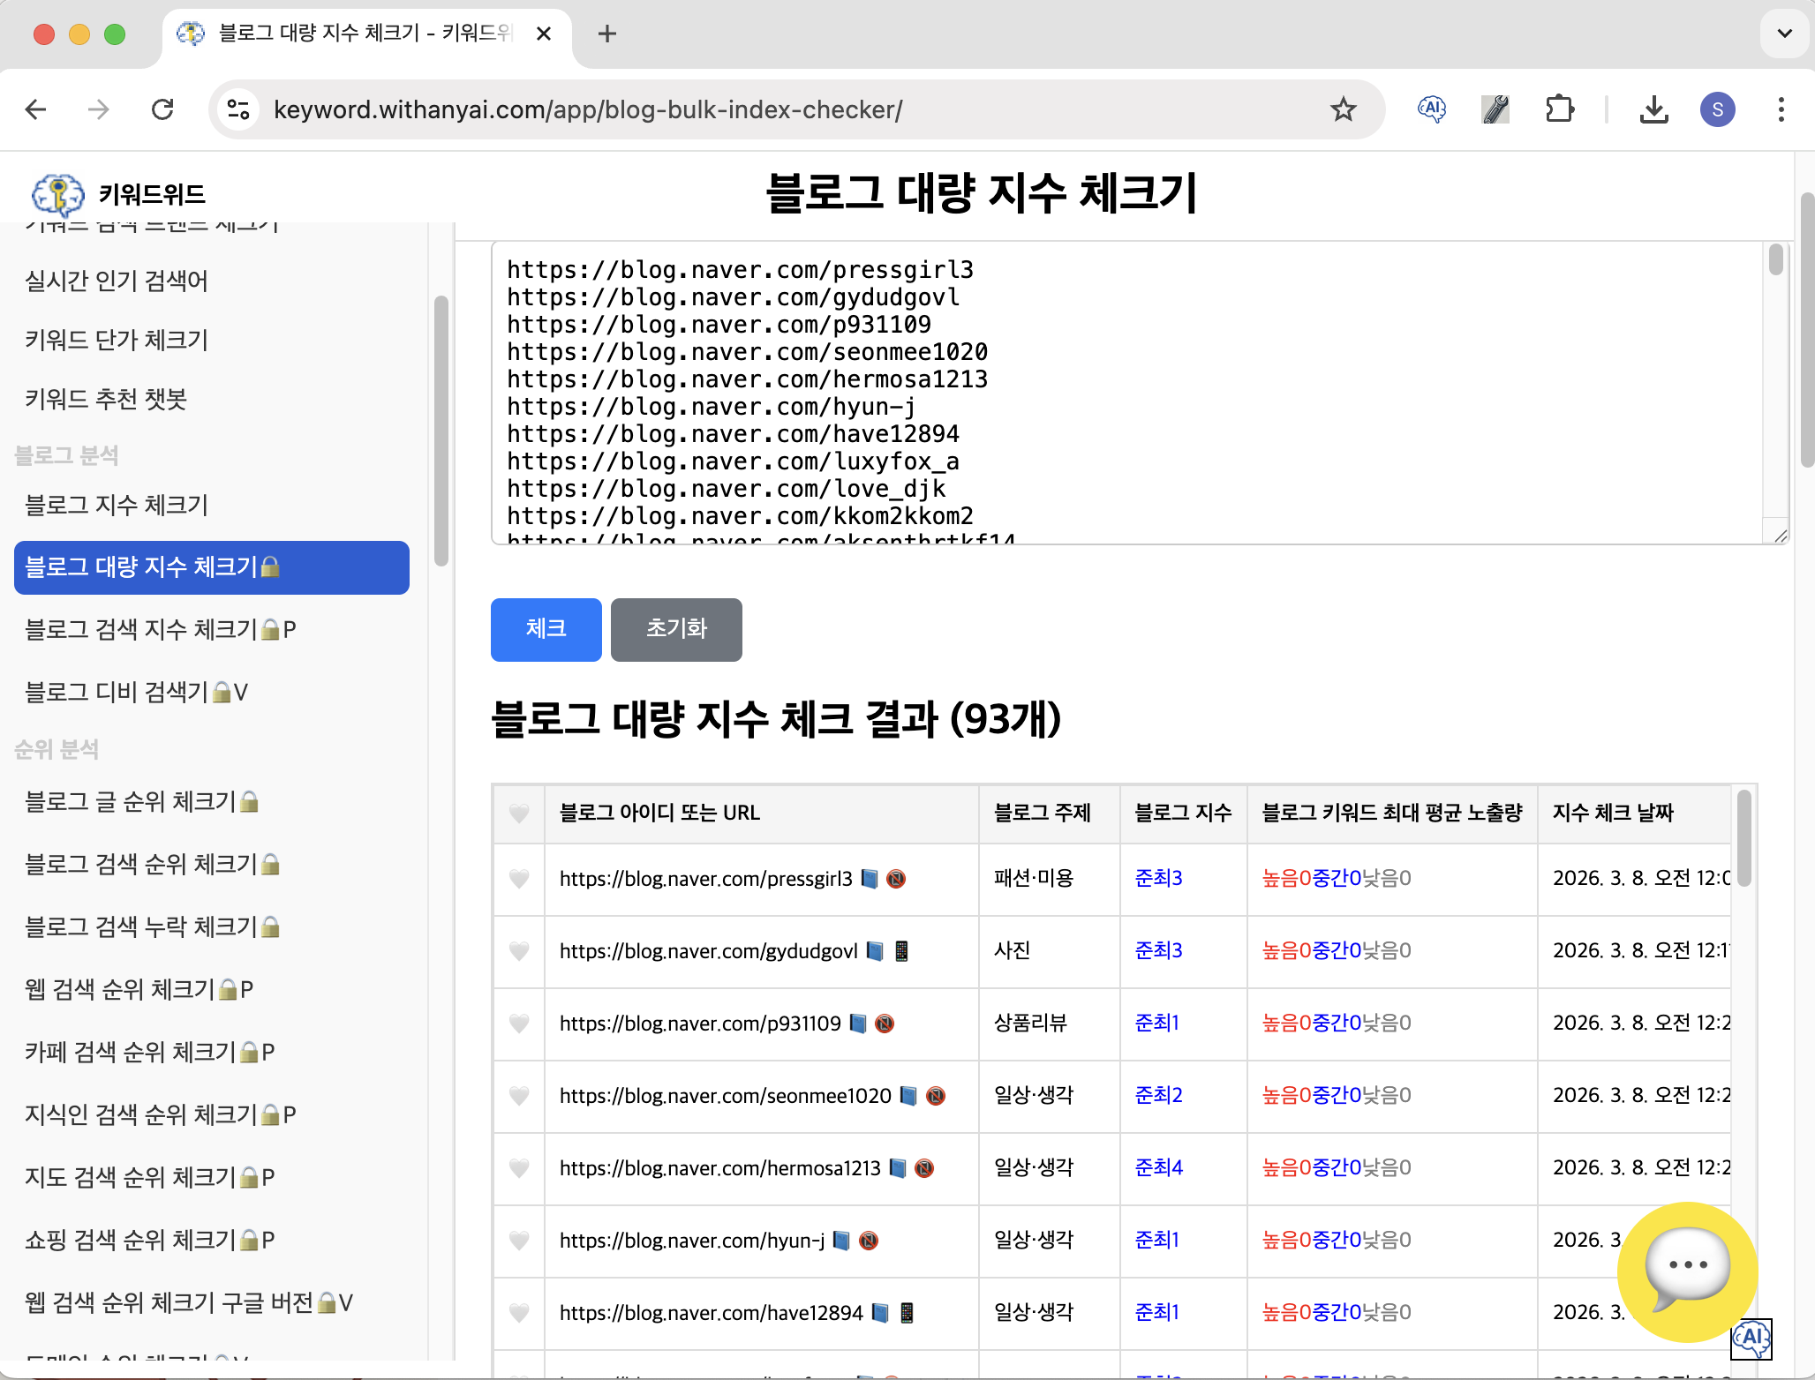Viewport: 1815px width, 1380px height.
Task: Click the phone icon beside gydudgovl URL
Action: tap(901, 951)
